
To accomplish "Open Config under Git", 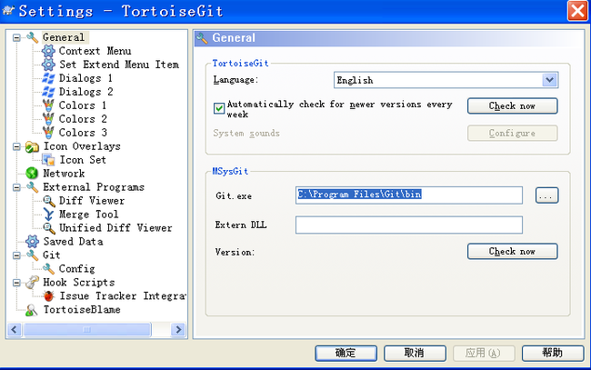I will pos(76,269).
